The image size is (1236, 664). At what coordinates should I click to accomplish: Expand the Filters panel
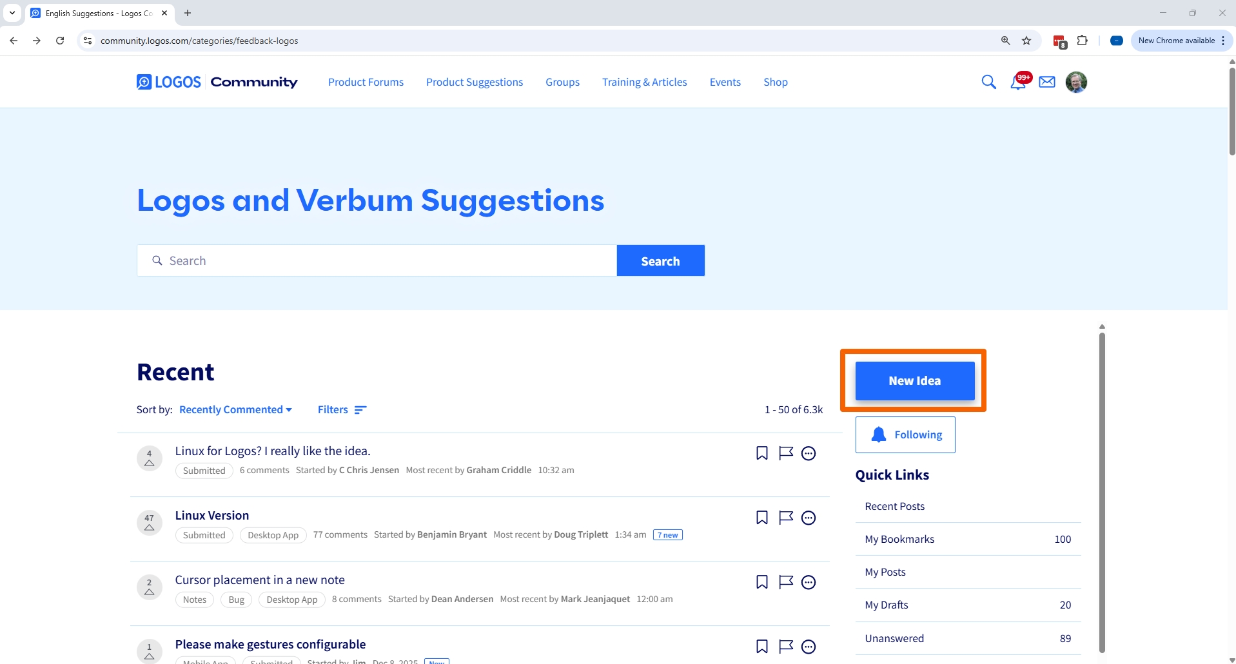click(x=342, y=409)
